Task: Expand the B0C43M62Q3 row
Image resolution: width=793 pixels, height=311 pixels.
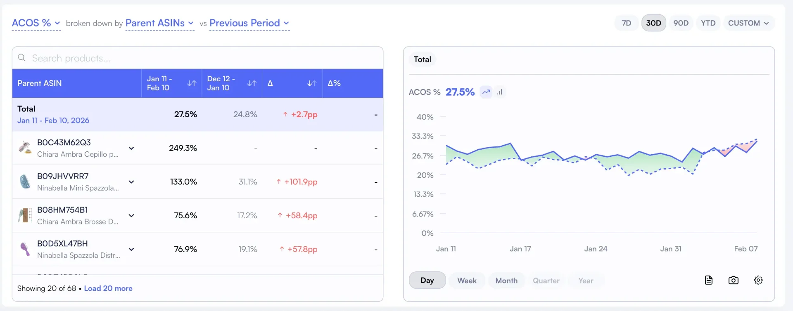Action: point(131,148)
